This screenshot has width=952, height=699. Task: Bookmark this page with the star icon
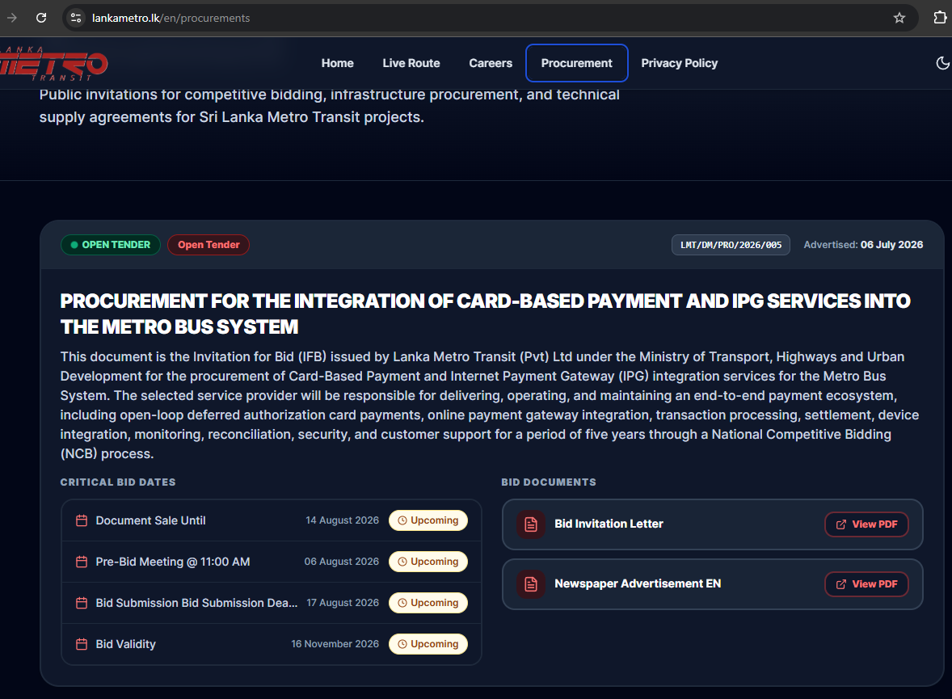pos(899,18)
